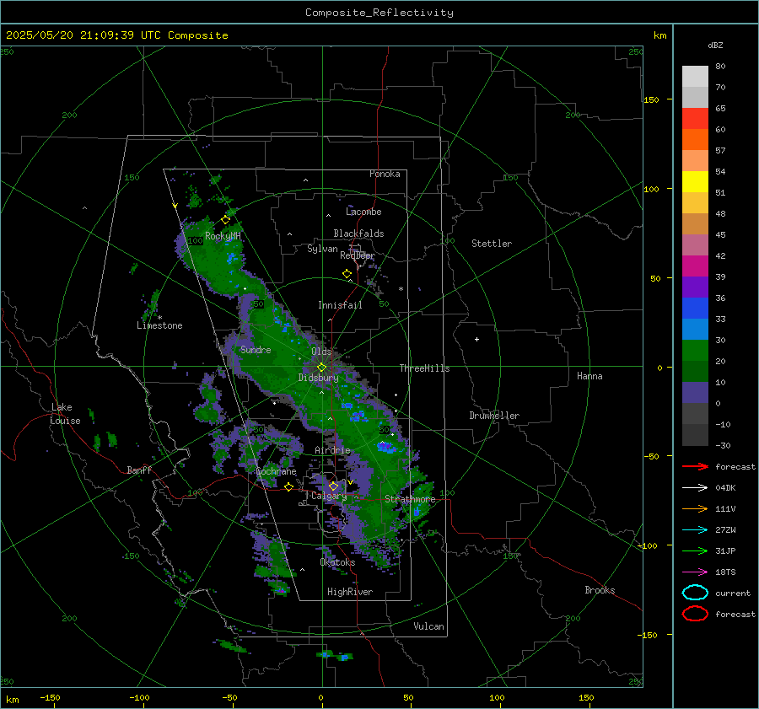Select the purple 39-36 dBZ swatch
Screen dimensions: 759x709
coord(695,287)
